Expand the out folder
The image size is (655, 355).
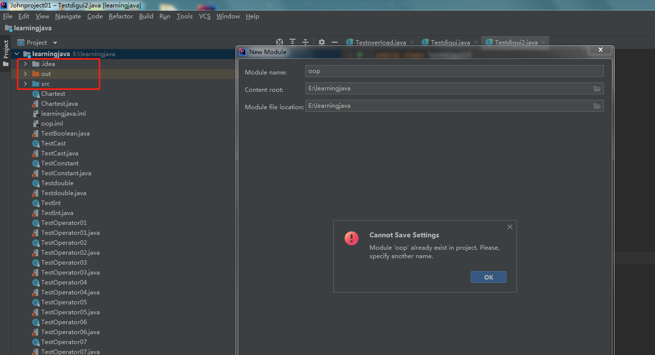[x=25, y=74]
